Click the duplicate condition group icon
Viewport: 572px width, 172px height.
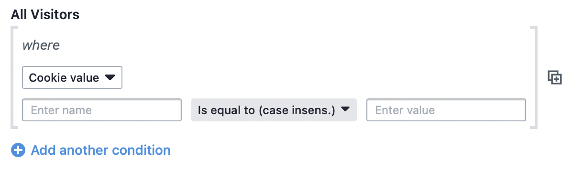coord(554,77)
